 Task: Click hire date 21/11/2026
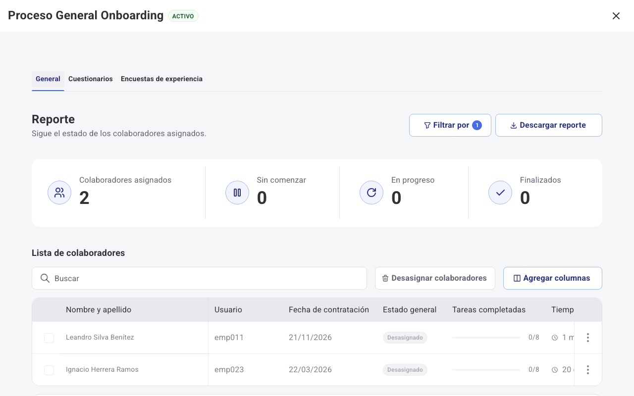coord(310,338)
